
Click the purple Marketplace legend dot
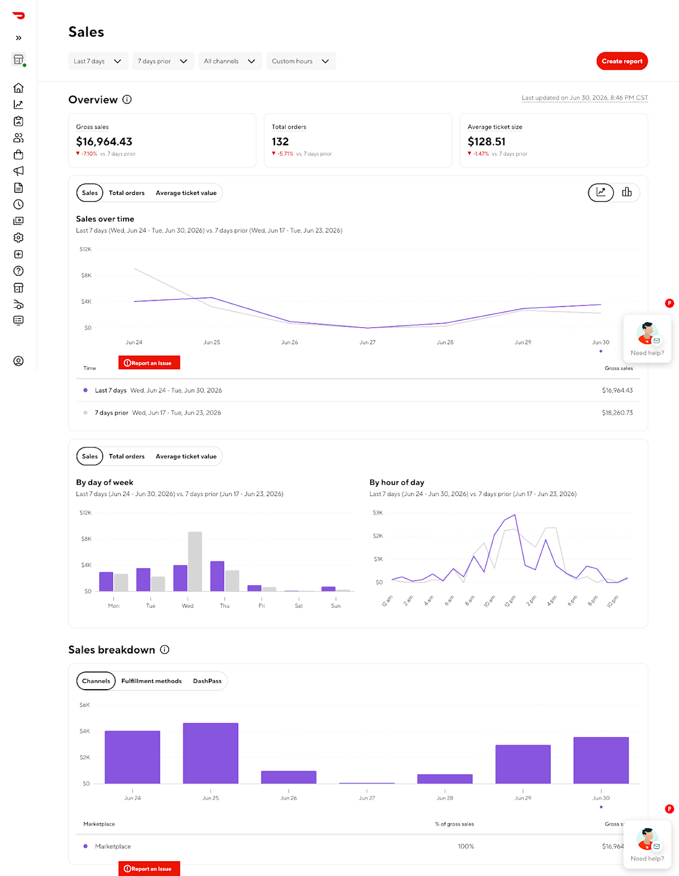[85, 846]
